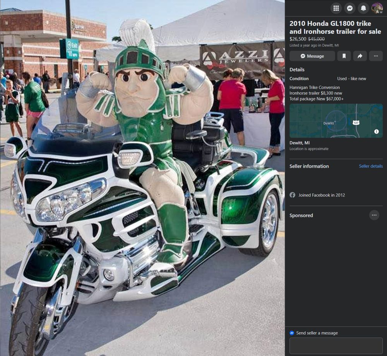Share the listing using the arrow icon
This screenshot has width=387, height=356.
[360, 56]
